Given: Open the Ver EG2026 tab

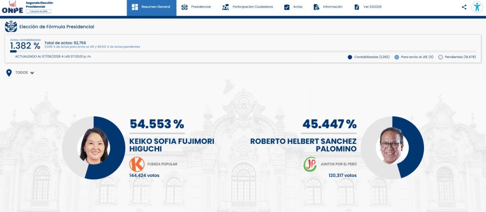Looking at the screenshot, I should [368, 7].
